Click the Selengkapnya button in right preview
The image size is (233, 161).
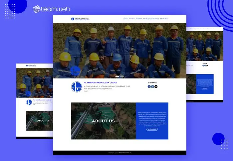(205, 88)
